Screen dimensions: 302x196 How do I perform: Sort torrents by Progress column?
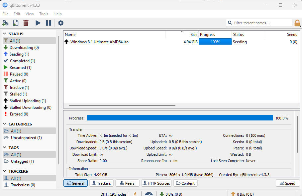click(x=215, y=35)
